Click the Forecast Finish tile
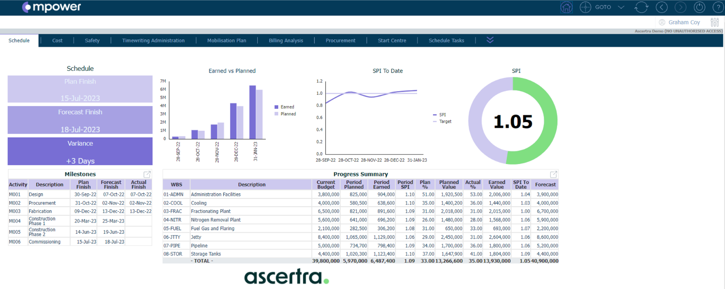 pos(80,120)
